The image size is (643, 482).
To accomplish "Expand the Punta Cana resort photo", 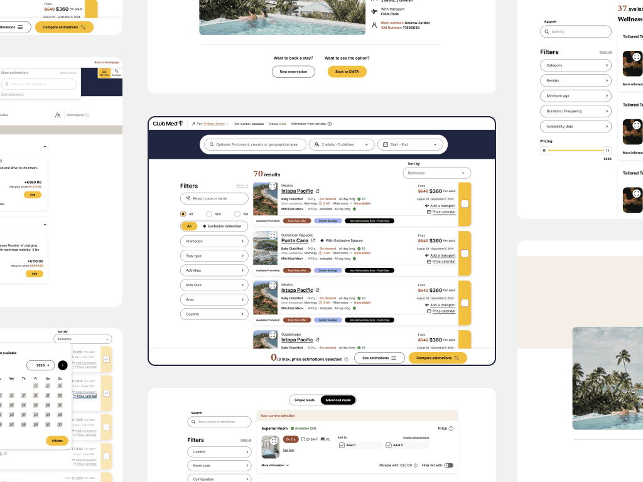I will pyautogui.click(x=273, y=236).
